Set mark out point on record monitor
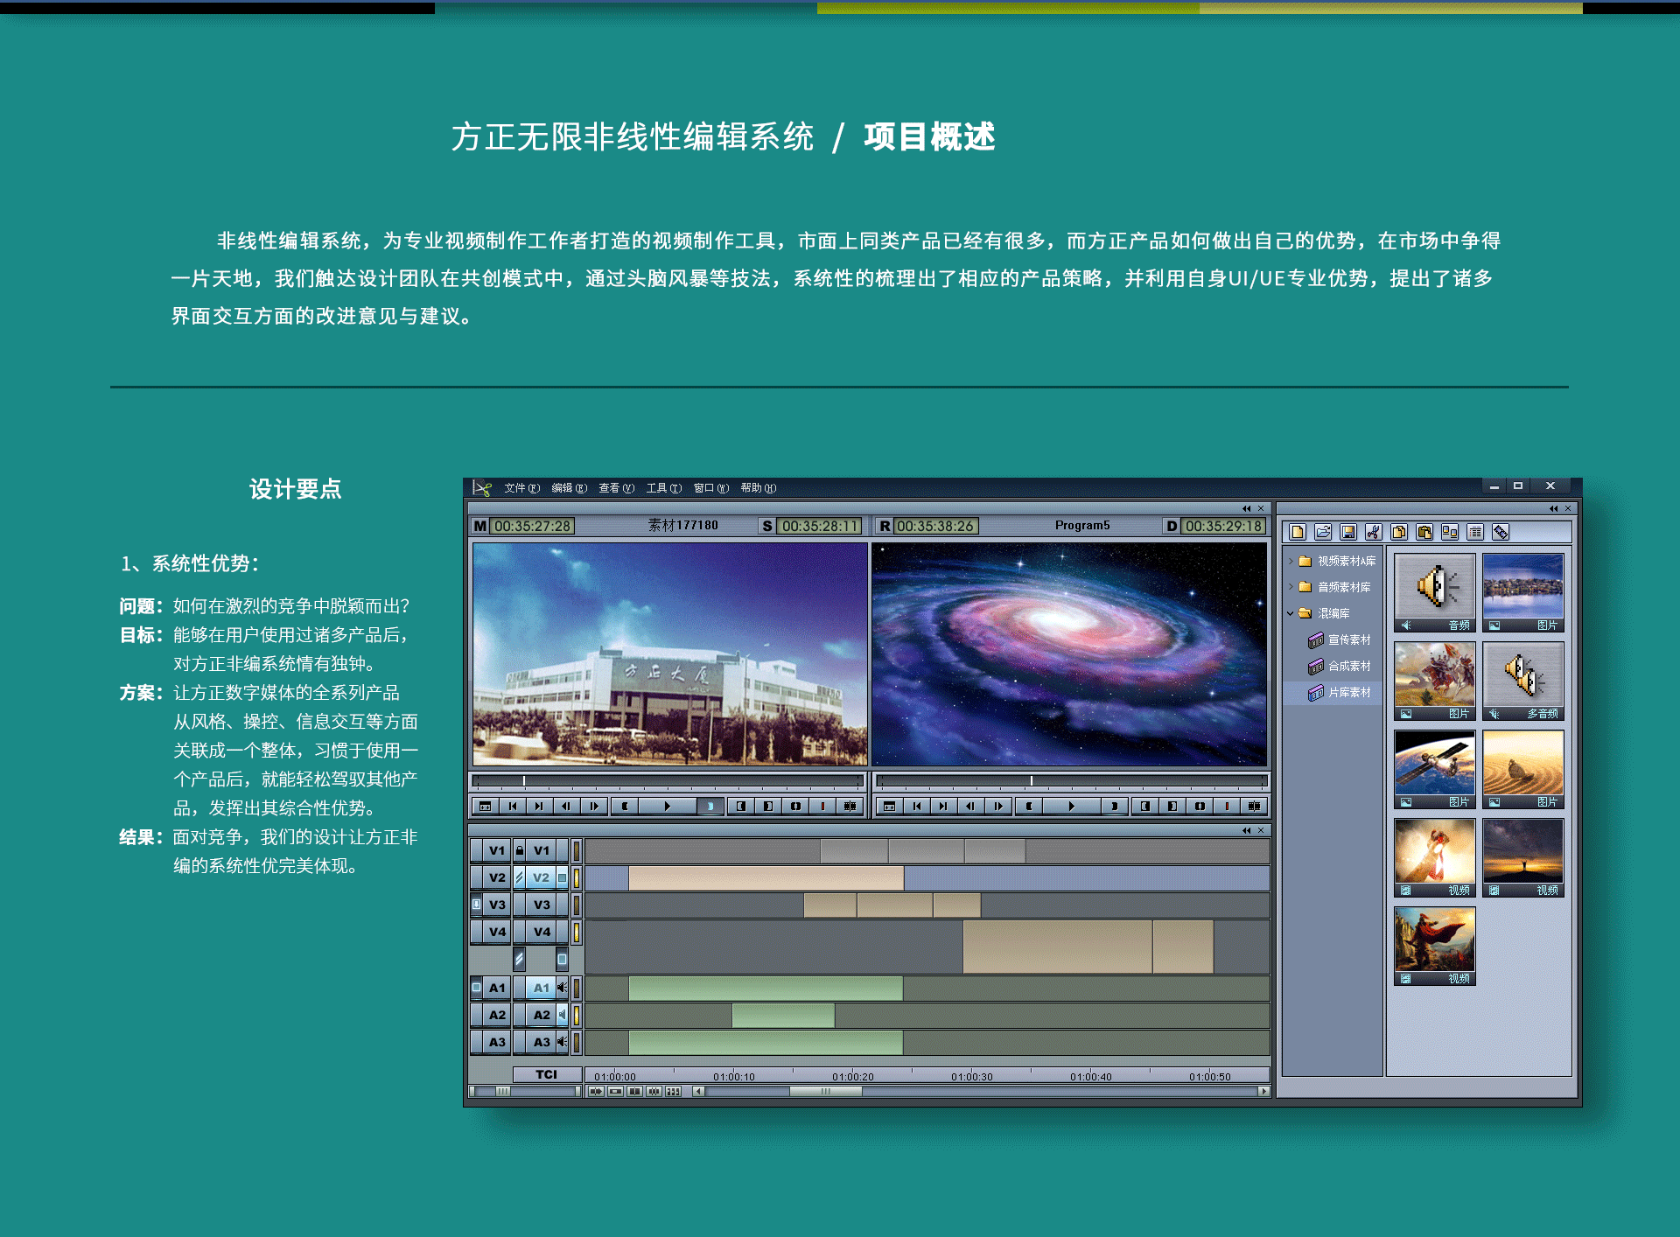The width and height of the screenshot is (1680, 1237). point(1114,806)
